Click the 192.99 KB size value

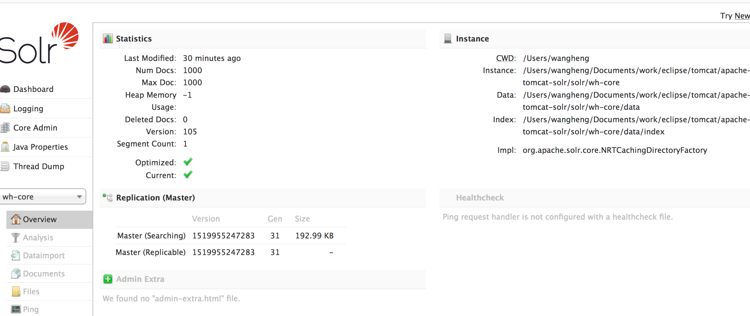point(314,236)
